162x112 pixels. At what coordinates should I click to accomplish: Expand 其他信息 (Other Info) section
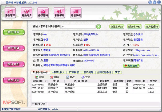point(132,65)
